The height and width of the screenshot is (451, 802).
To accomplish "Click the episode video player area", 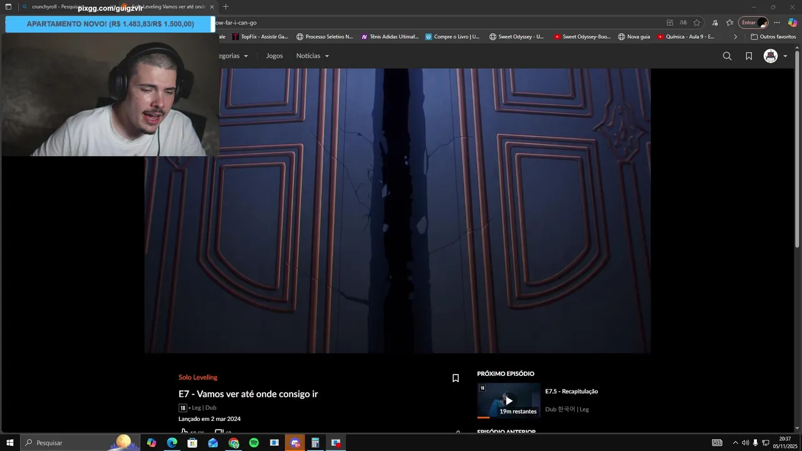I will coord(397,210).
